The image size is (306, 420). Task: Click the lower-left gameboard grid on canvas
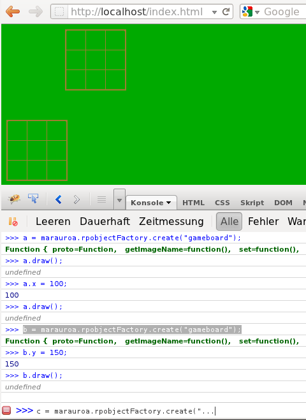(x=37, y=150)
